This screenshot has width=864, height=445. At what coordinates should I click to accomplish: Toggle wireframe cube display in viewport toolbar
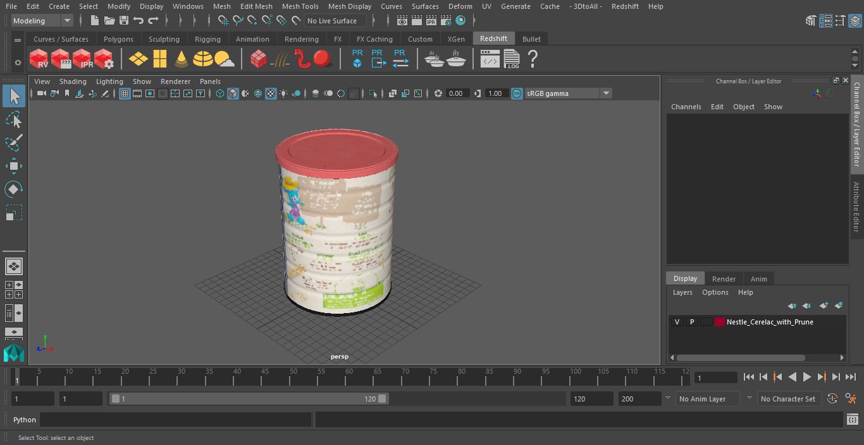pyautogui.click(x=220, y=93)
